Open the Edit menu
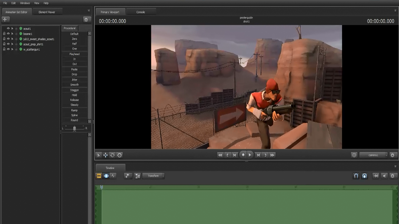 click(13, 3)
